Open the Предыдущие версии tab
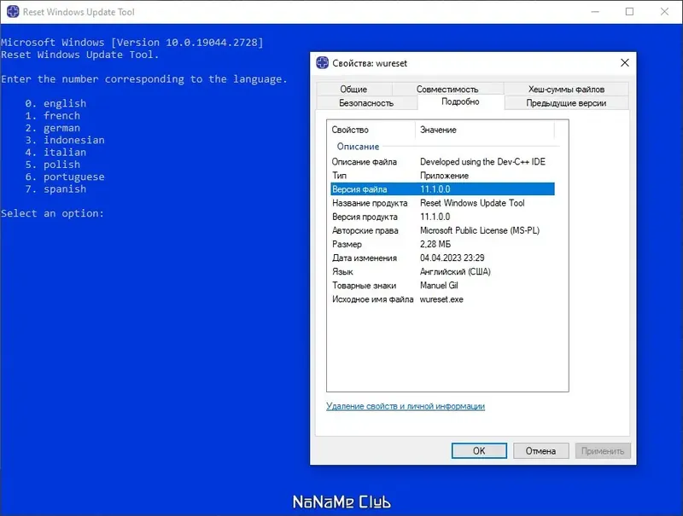Viewport: 683px width, 516px height. click(566, 103)
